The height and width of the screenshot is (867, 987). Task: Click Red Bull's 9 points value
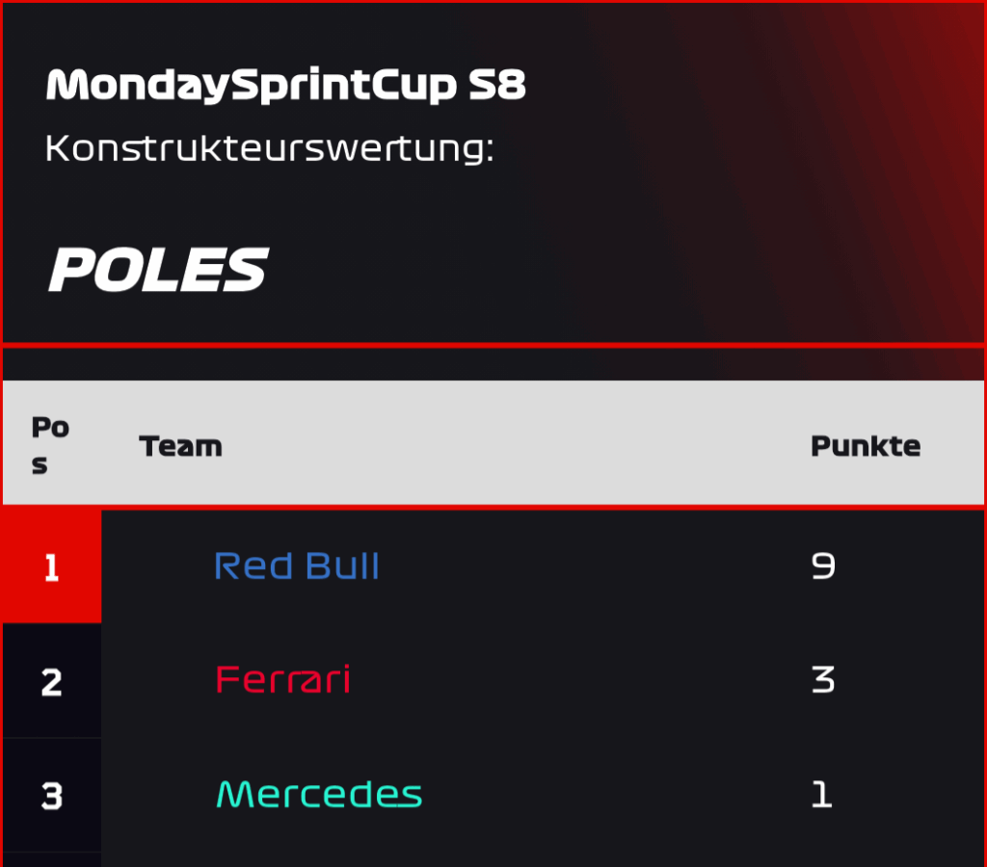pos(823,565)
